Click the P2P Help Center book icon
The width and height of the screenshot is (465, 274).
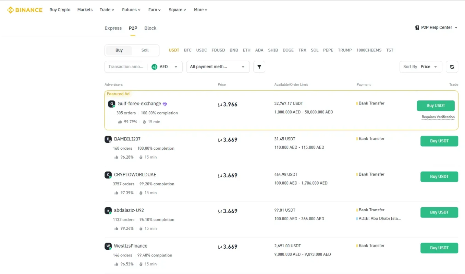(x=417, y=28)
